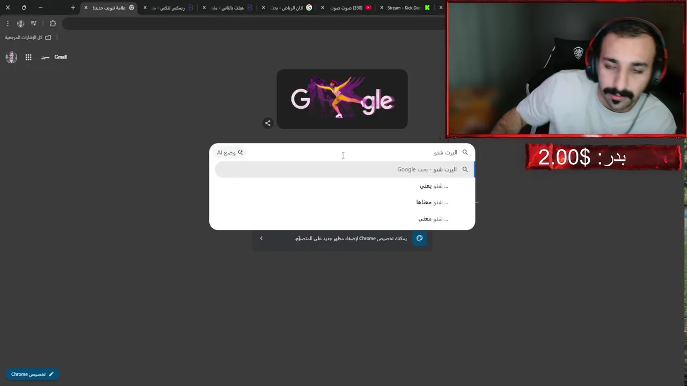Choose the suggestion ending with 'يعني'
687x386 pixels.
[342, 186]
